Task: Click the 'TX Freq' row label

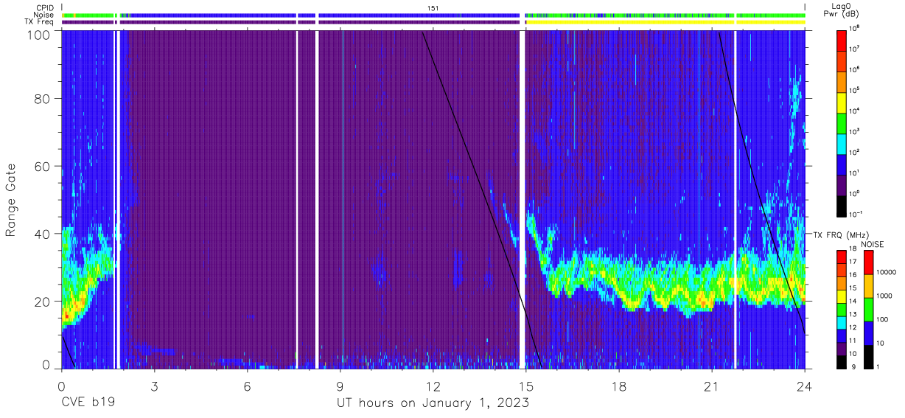Action: [x=39, y=22]
